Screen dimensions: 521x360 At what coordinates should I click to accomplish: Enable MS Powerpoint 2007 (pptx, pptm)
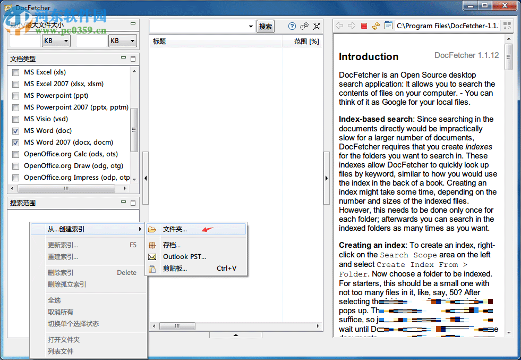coord(15,107)
